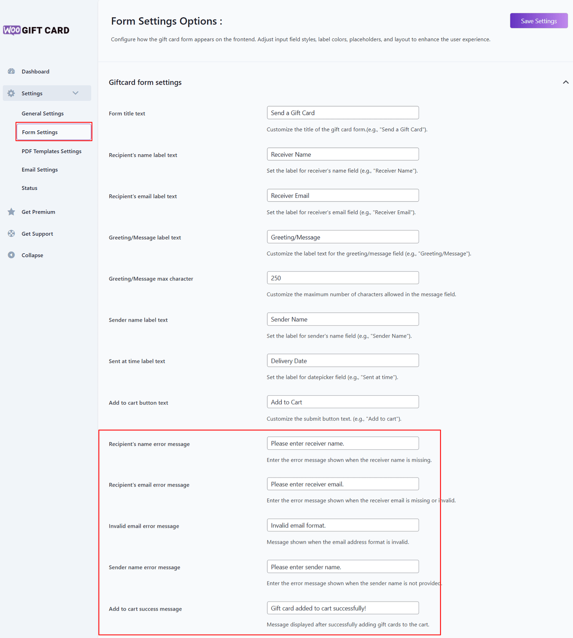The height and width of the screenshot is (638, 573).
Task: Edit the Sent at time label field
Action: click(342, 361)
